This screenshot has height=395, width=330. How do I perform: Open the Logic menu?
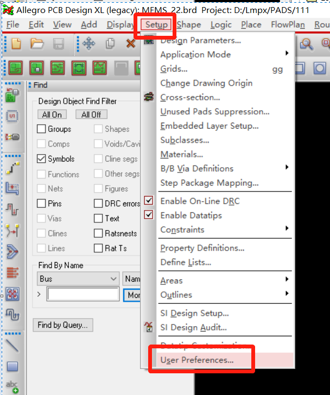coord(221,24)
